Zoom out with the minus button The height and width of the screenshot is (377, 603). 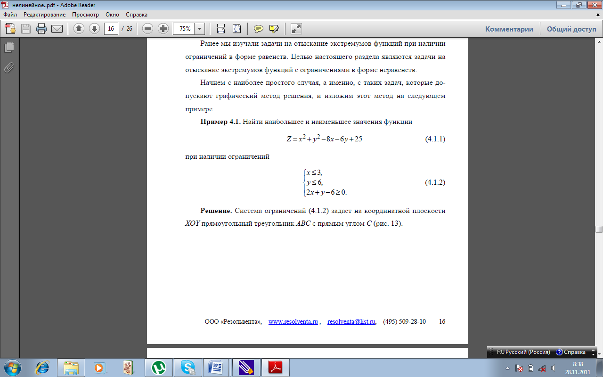click(148, 29)
